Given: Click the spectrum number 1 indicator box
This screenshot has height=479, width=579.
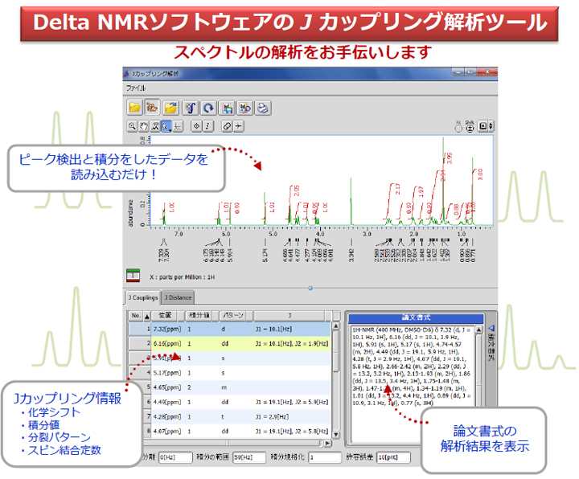Looking at the screenshot, I should 133,276.
